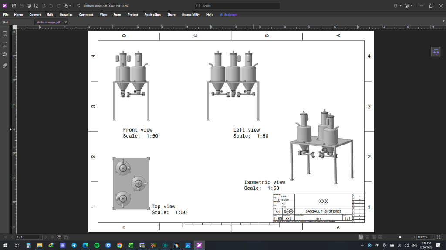Open the File menu
446x250 pixels.
click(x=6, y=14)
